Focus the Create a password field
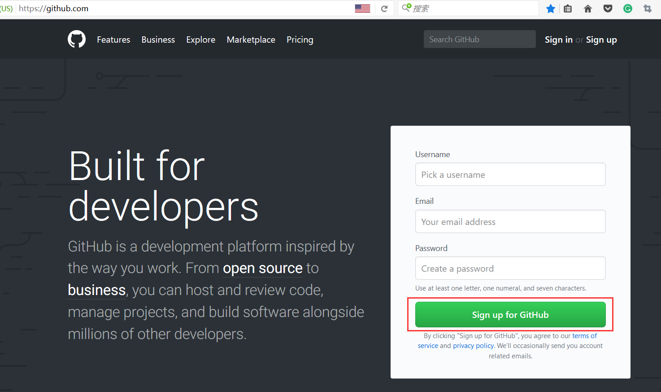Image resolution: width=661 pixels, height=392 pixels. pyautogui.click(x=510, y=268)
